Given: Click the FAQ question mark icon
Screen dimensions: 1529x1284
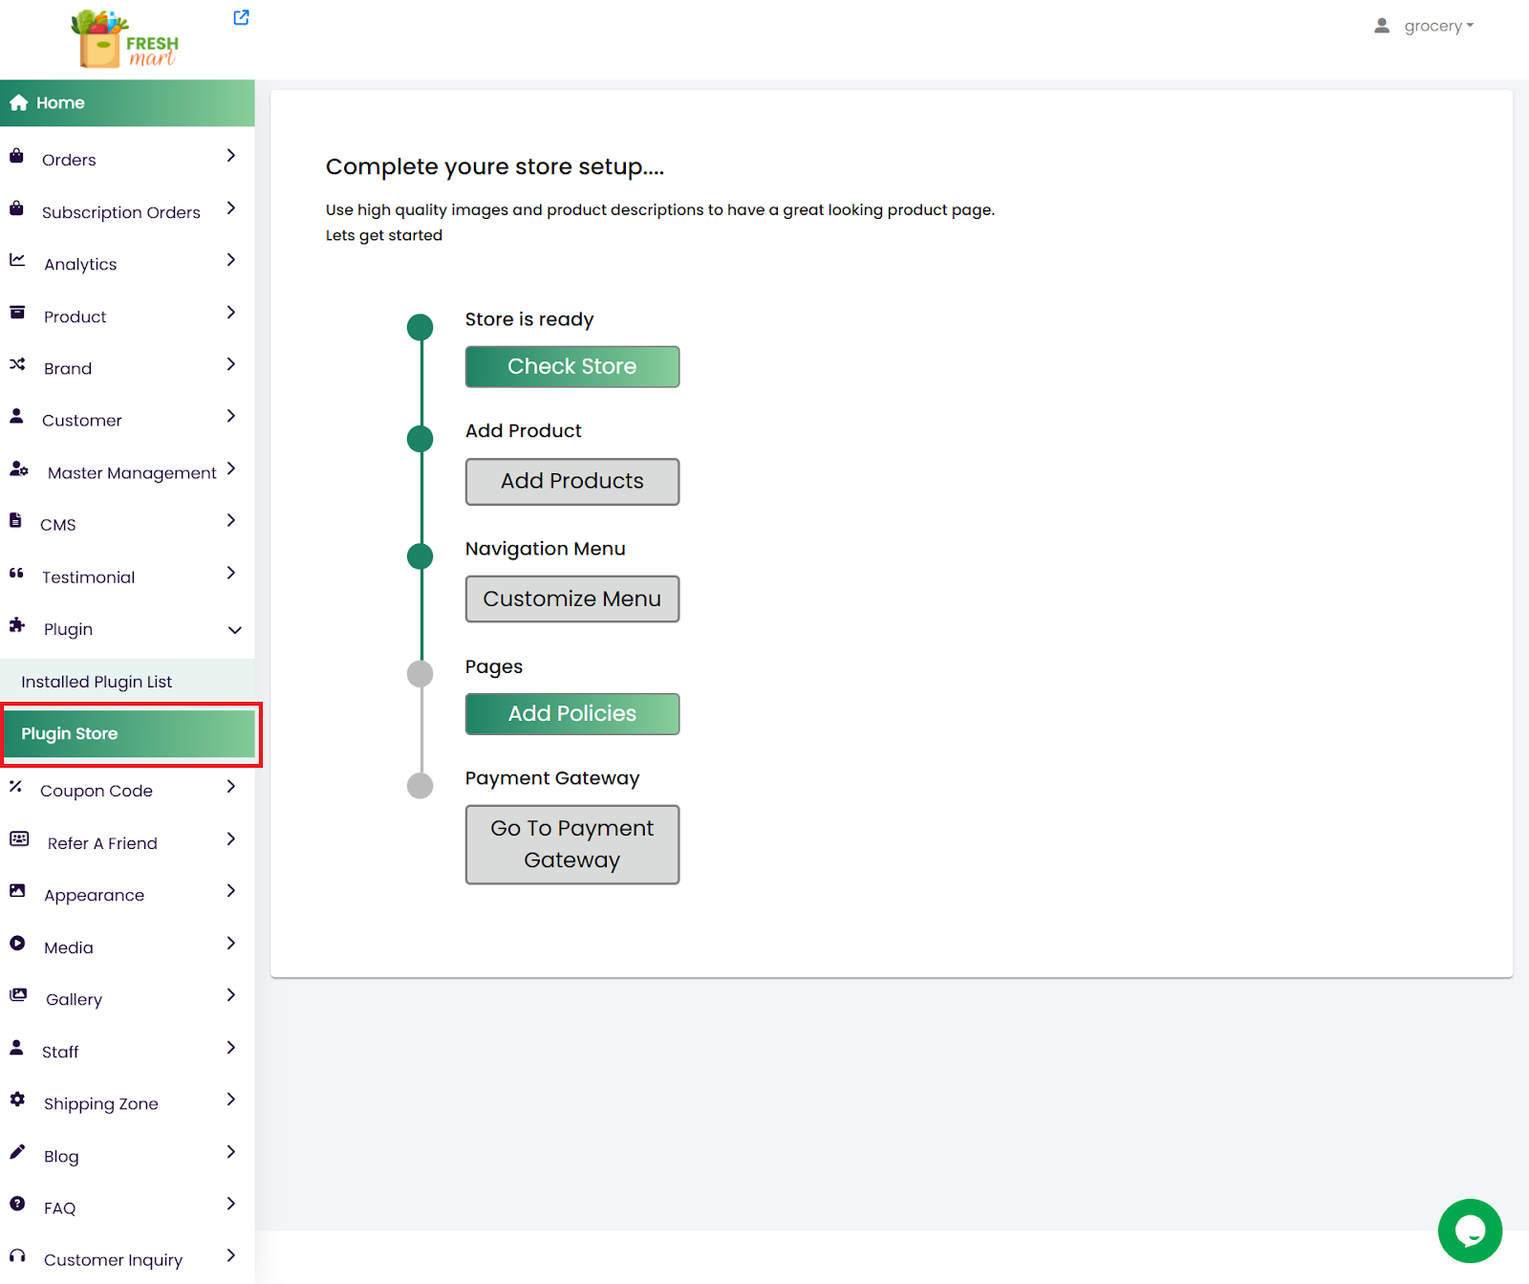Looking at the screenshot, I should (x=17, y=1204).
